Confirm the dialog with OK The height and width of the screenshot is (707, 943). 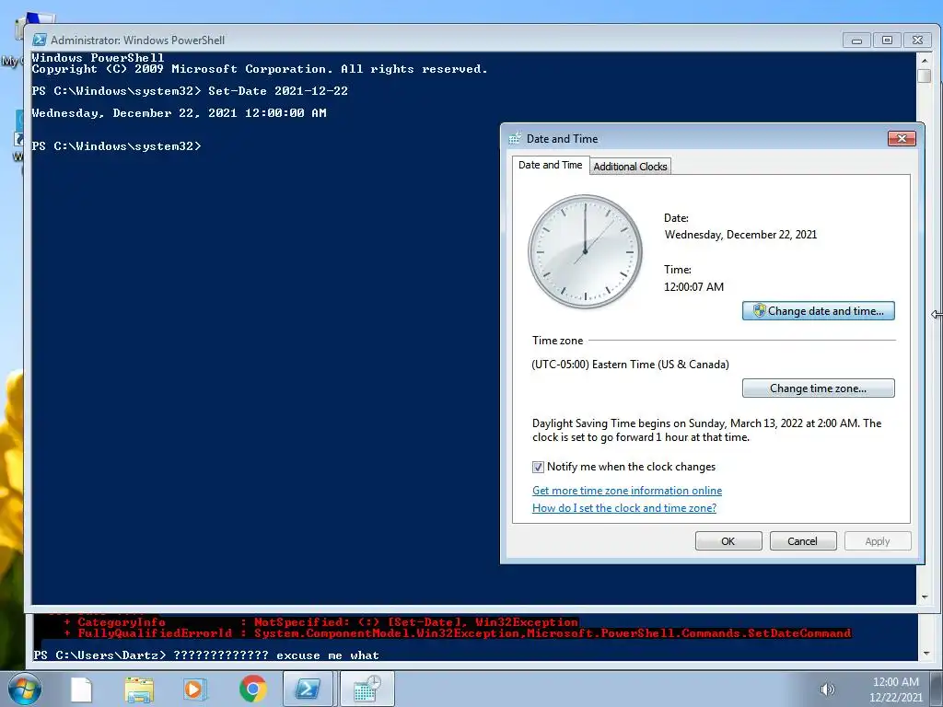(728, 541)
